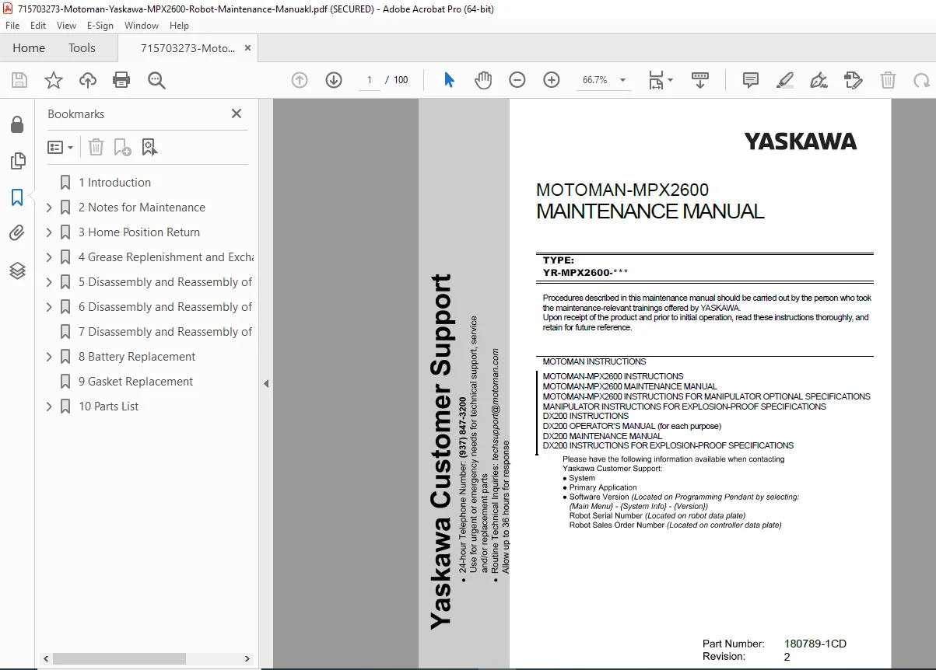
Task: Expand the 5 Disassembly and Reassembly bookmark
Action: click(49, 282)
